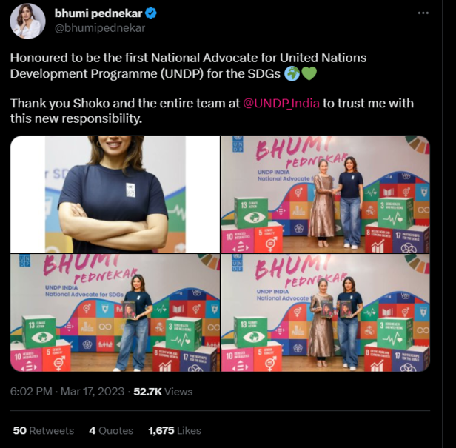The image size is (456, 448).
Task: Click the 'Thank you Shoko' text
Action: tap(60, 103)
